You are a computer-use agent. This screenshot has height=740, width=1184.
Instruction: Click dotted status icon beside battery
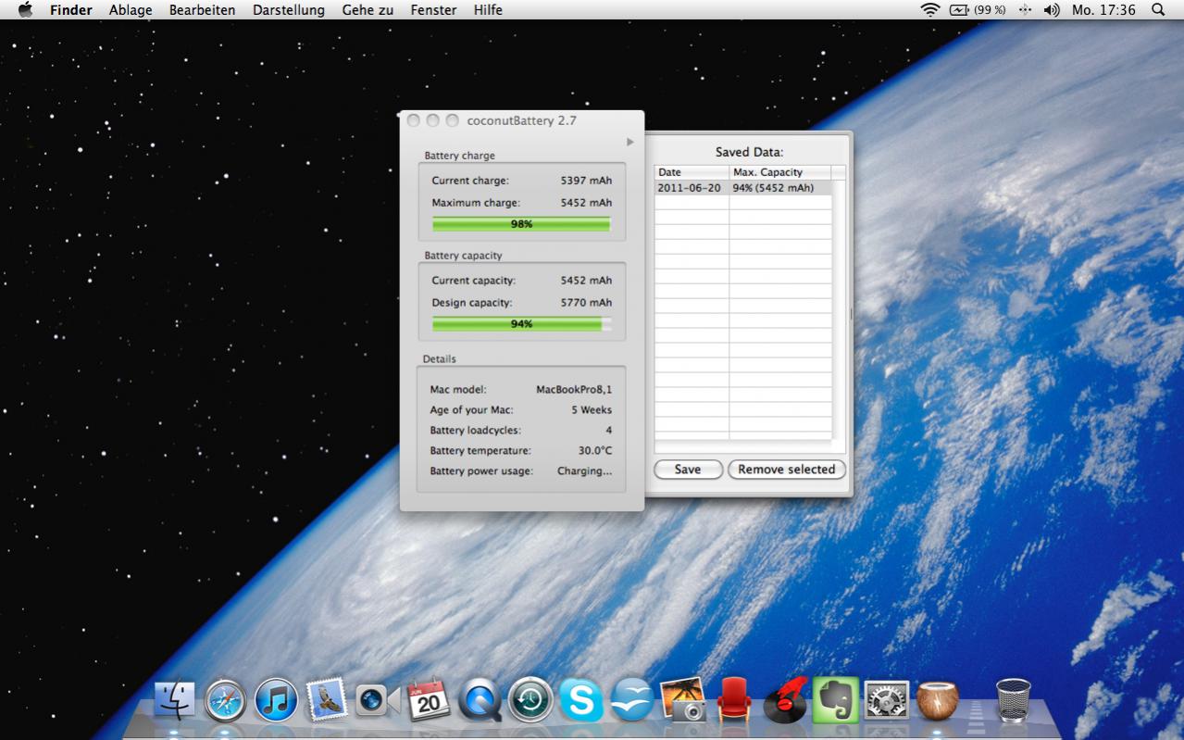click(1025, 10)
